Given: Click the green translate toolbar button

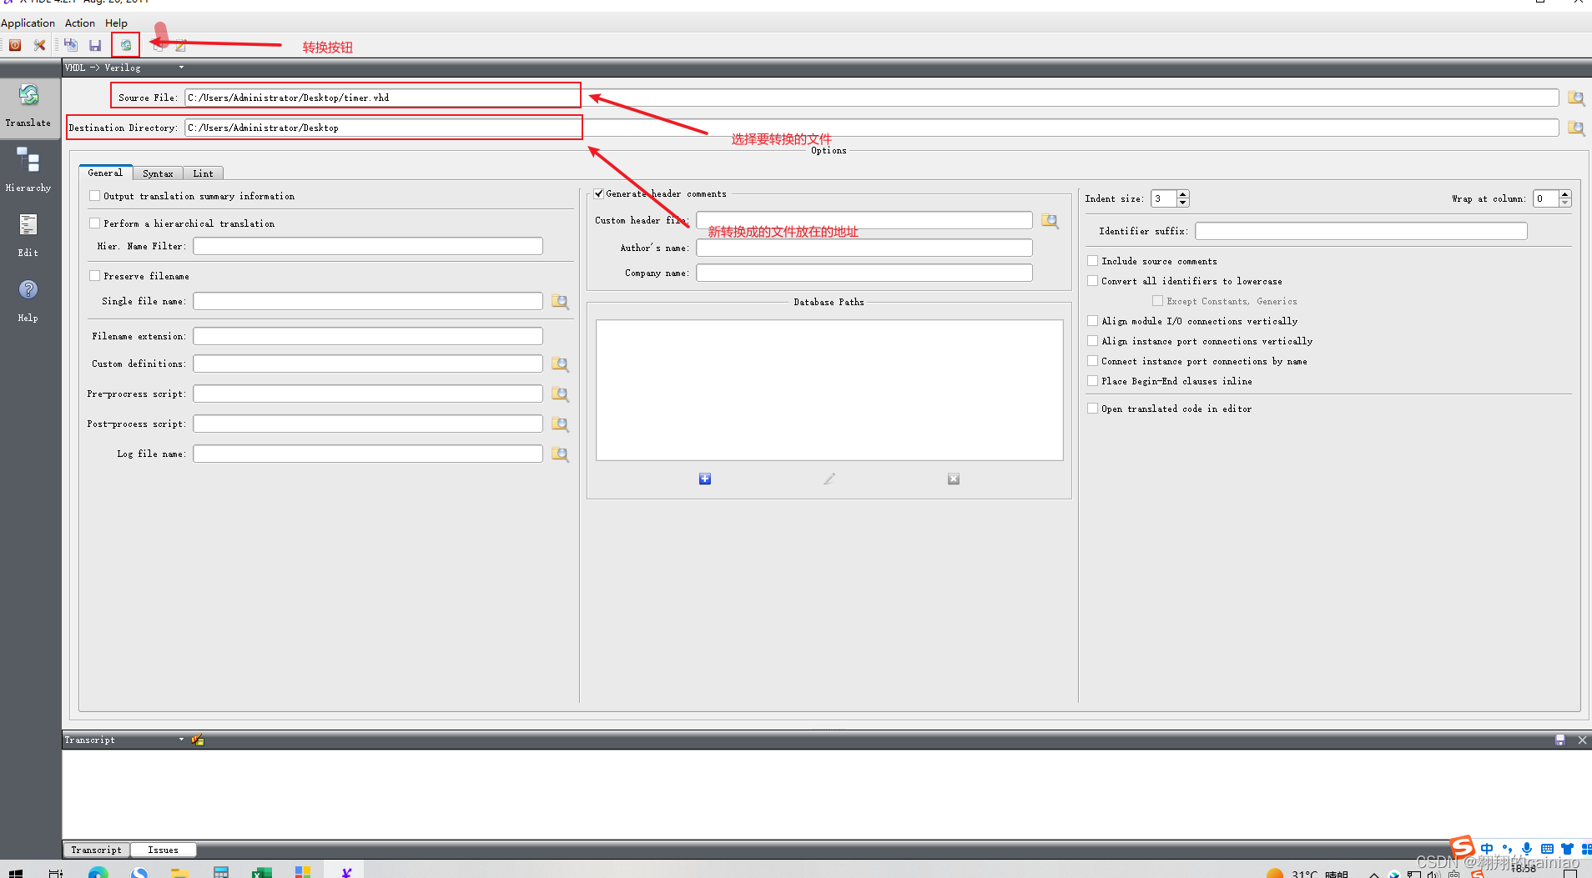Looking at the screenshot, I should coord(126,45).
